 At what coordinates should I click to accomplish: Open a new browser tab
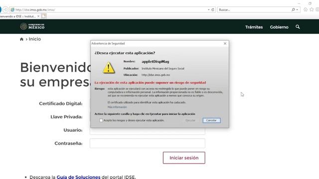coord(44,16)
